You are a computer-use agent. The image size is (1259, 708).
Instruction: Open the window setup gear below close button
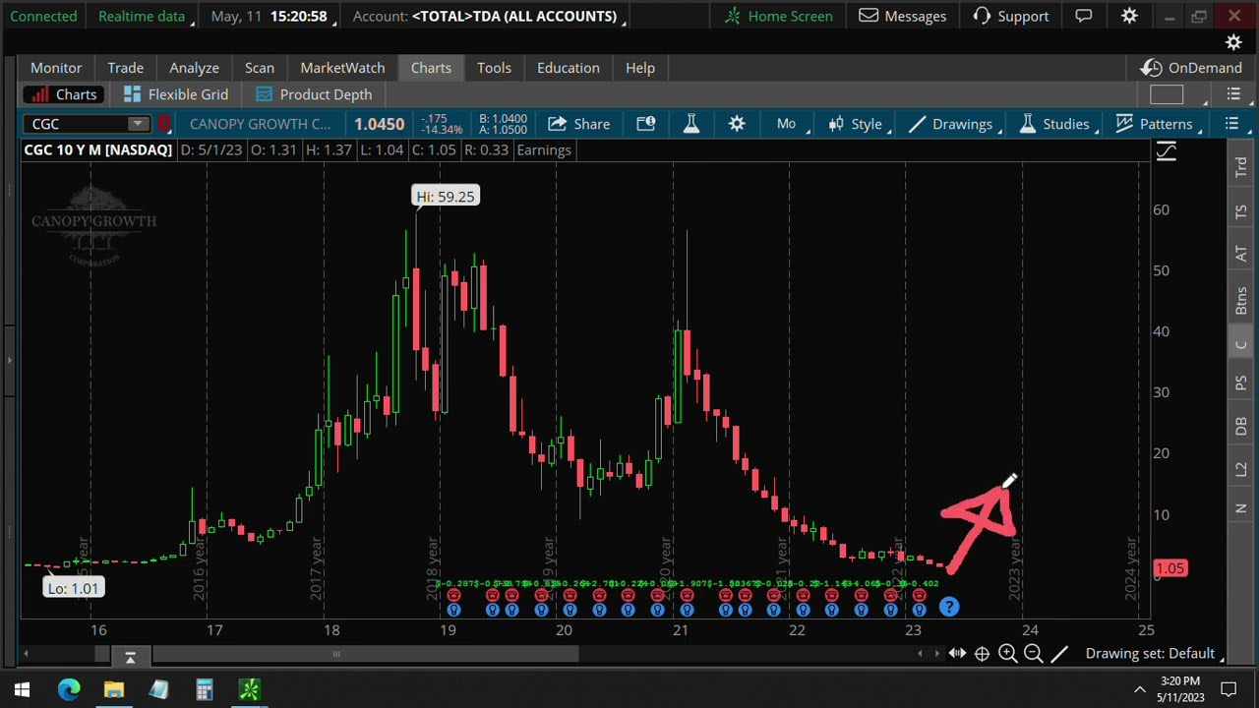[x=1233, y=42]
